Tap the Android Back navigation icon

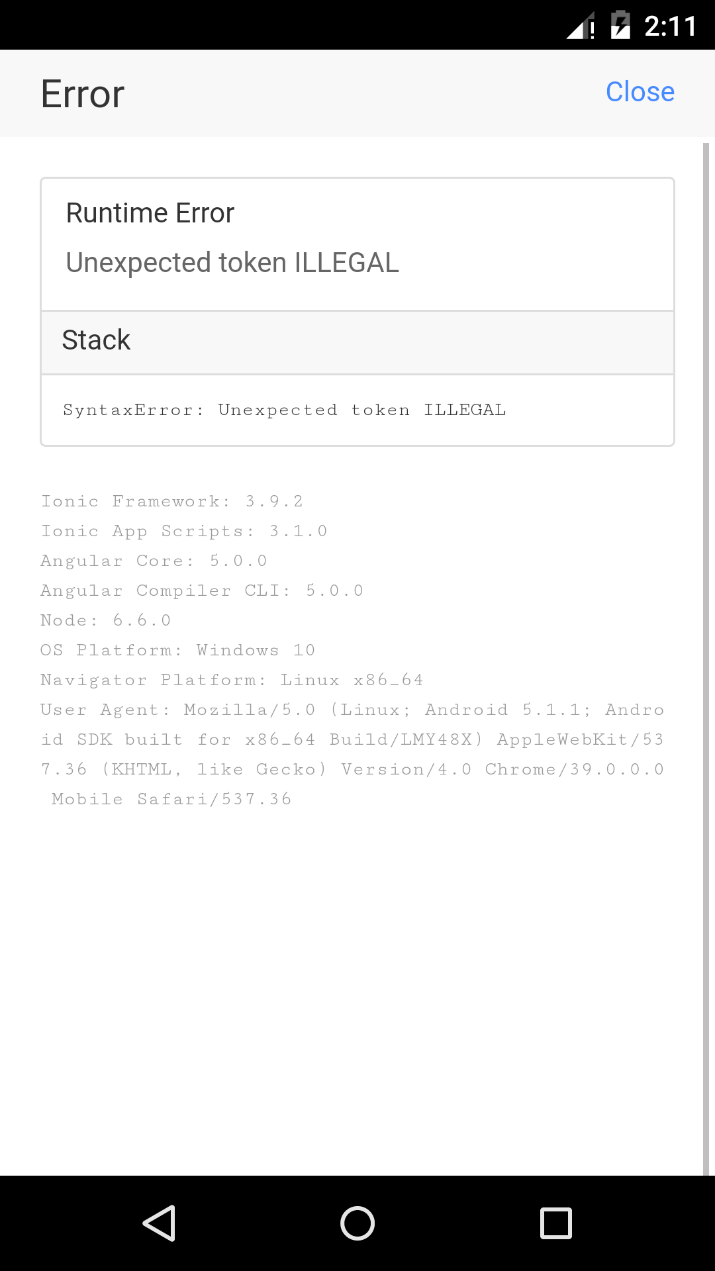click(159, 1223)
